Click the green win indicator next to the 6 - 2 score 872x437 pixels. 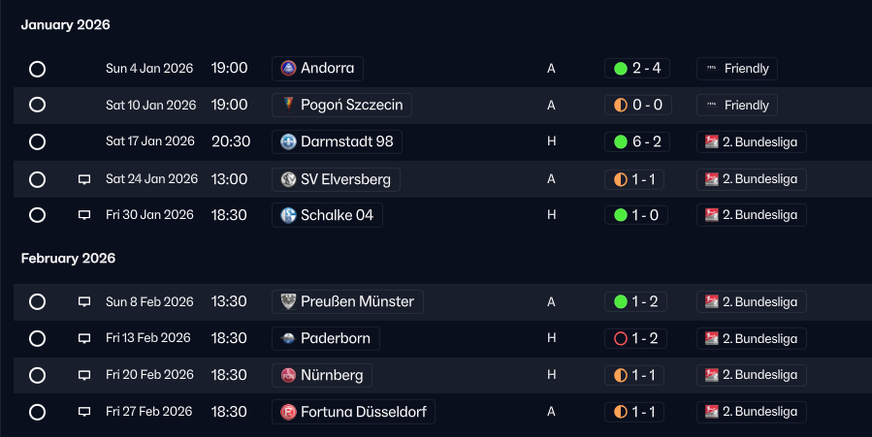[621, 142]
